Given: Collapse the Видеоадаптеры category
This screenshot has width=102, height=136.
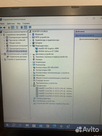Looking at the screenshot, I should (30, 46).
